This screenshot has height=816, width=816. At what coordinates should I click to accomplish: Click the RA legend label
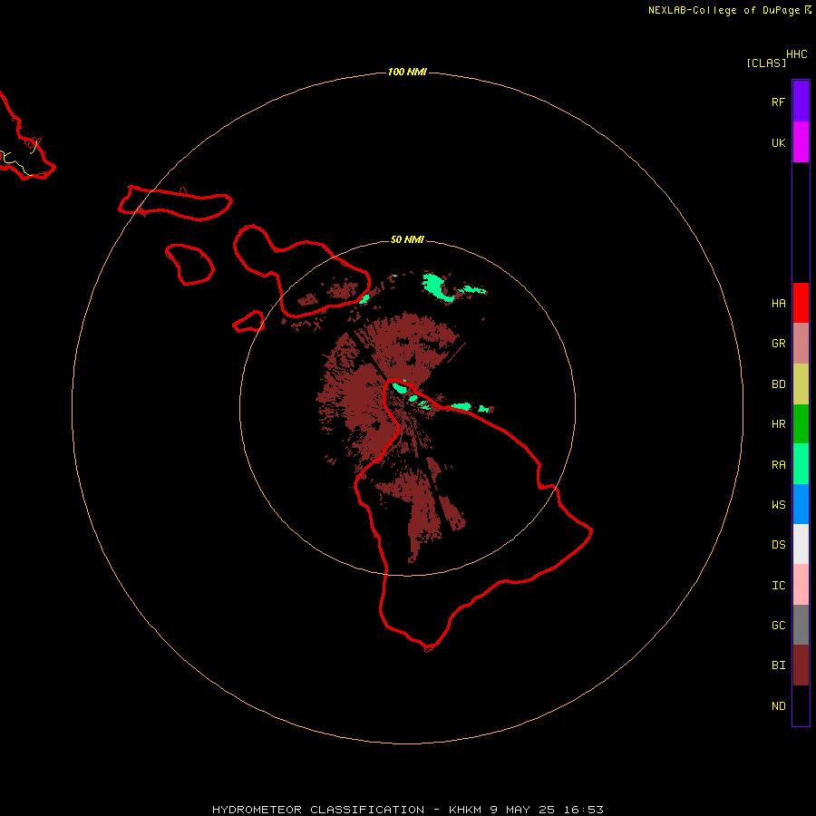(778, 465)
